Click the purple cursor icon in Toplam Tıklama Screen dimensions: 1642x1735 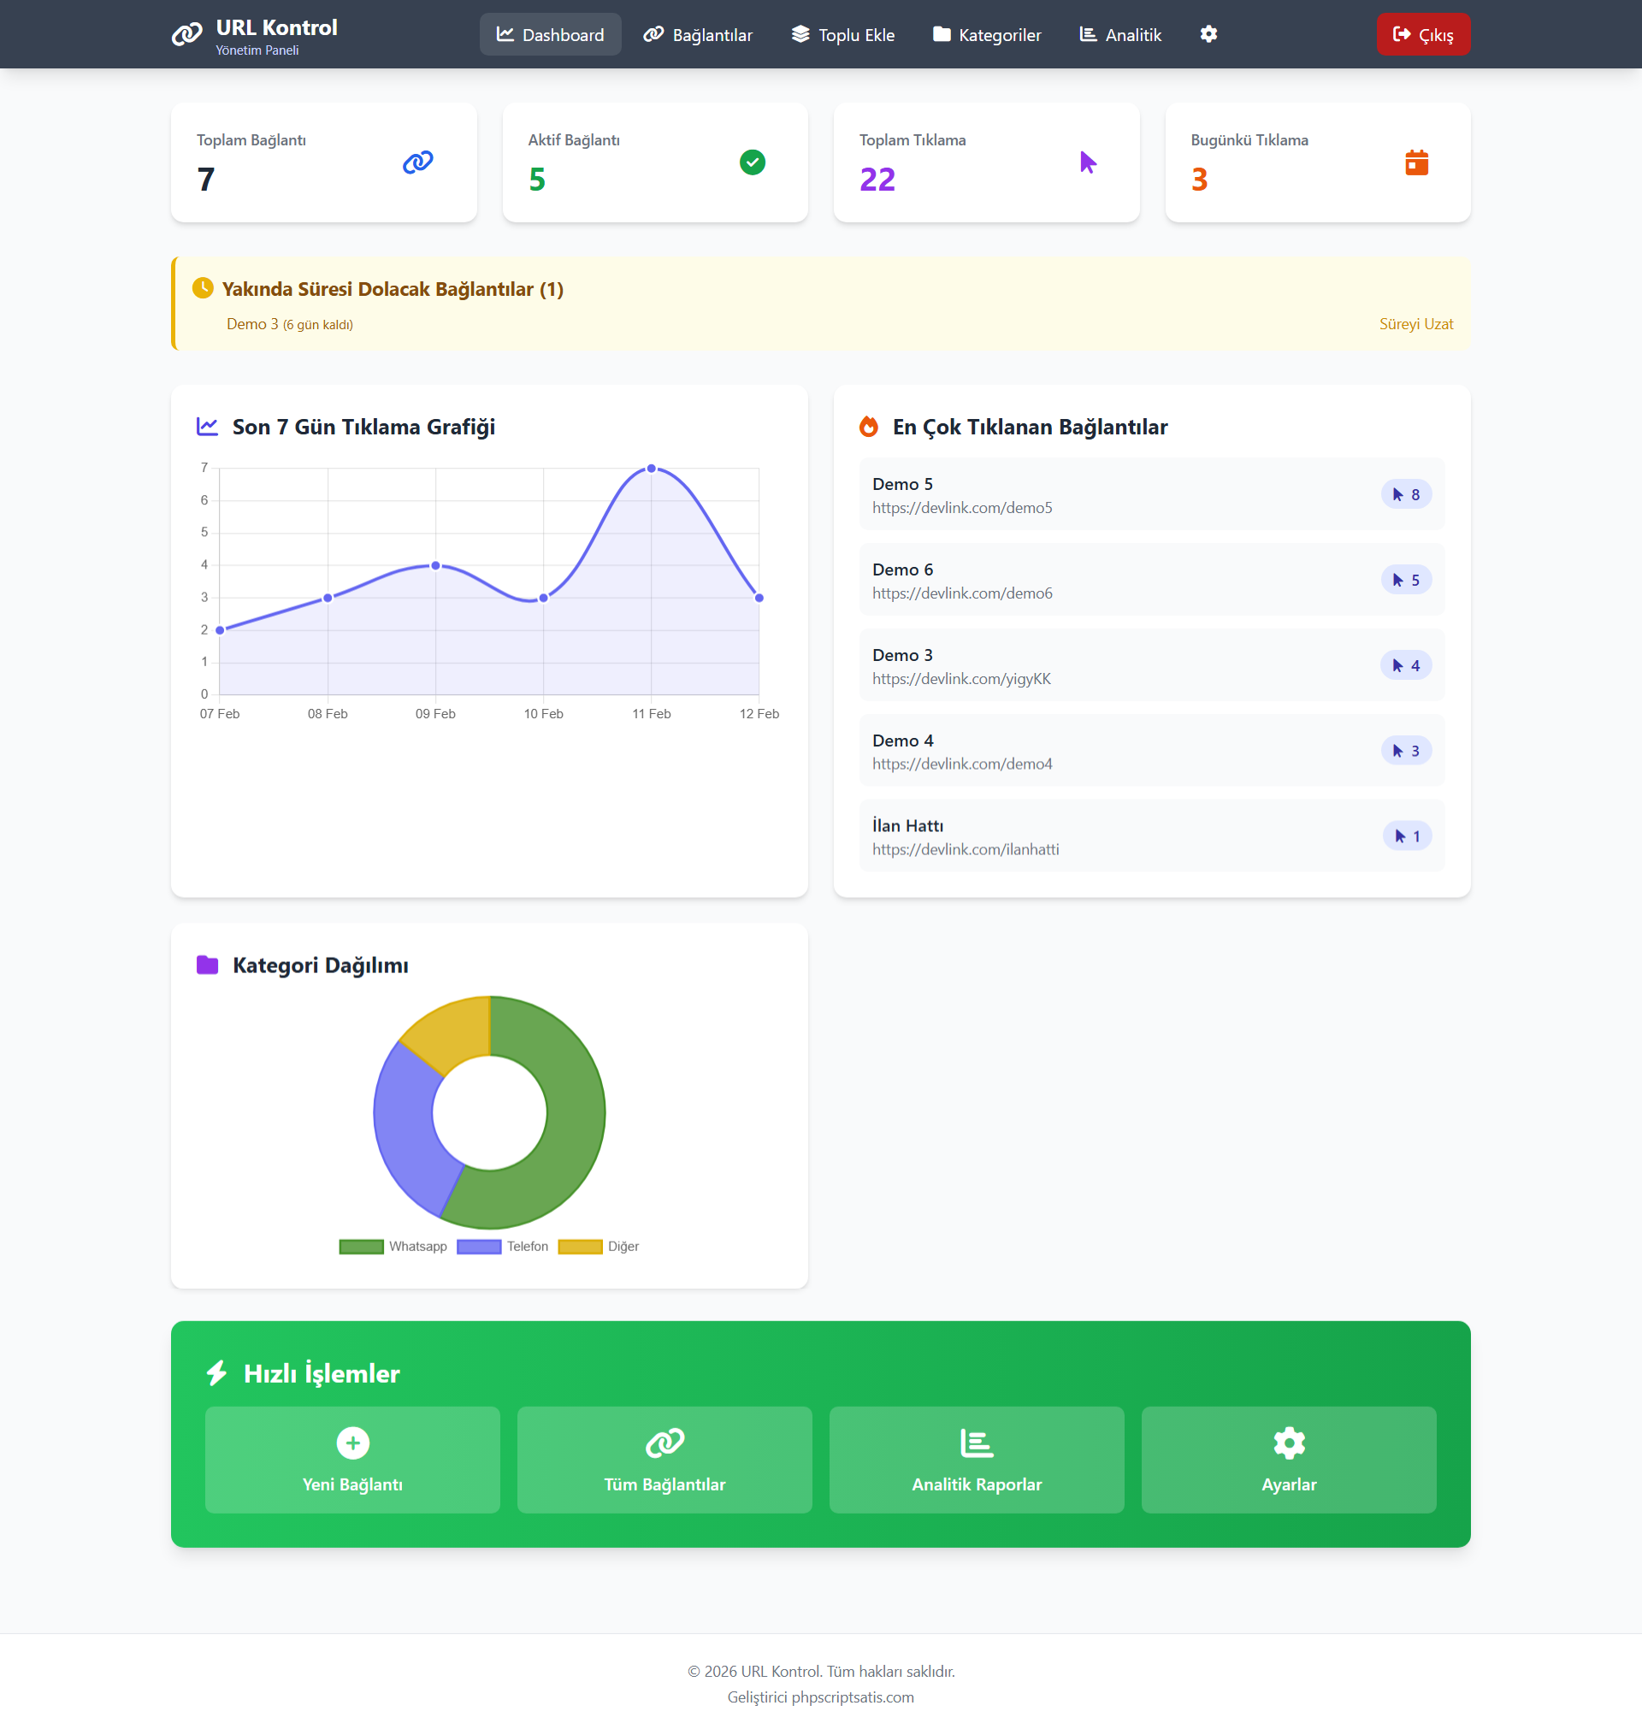(x=1088, y=162)
